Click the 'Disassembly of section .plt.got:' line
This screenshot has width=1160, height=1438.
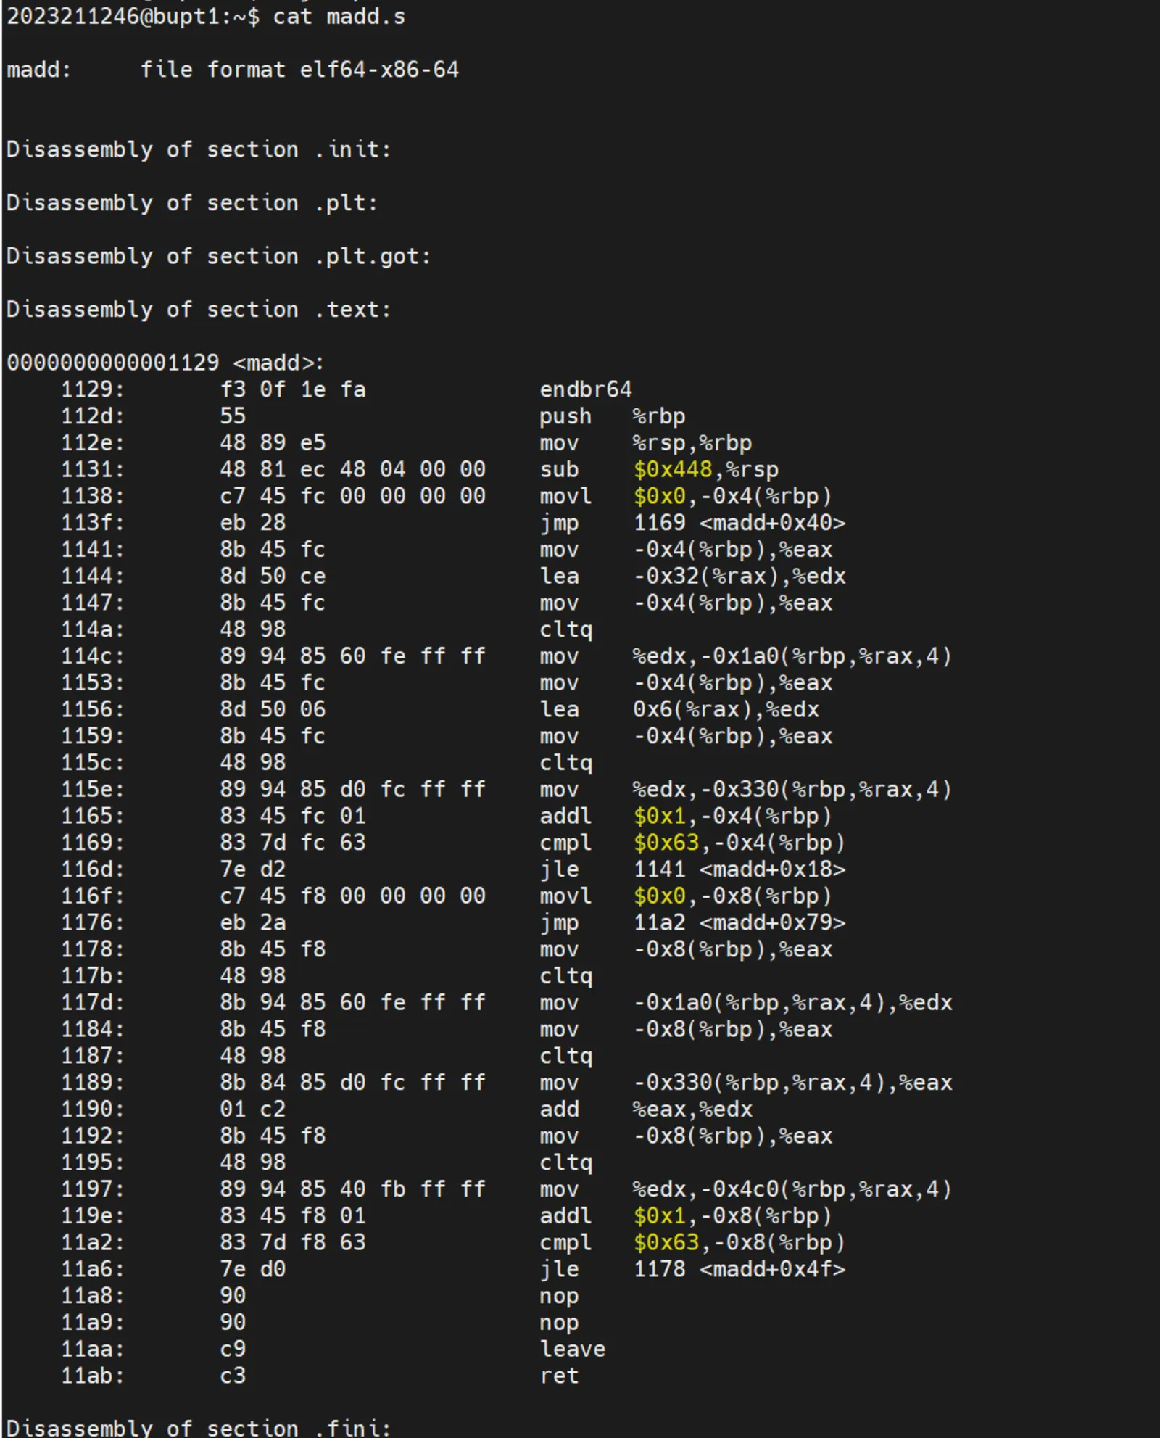[218, 256]
